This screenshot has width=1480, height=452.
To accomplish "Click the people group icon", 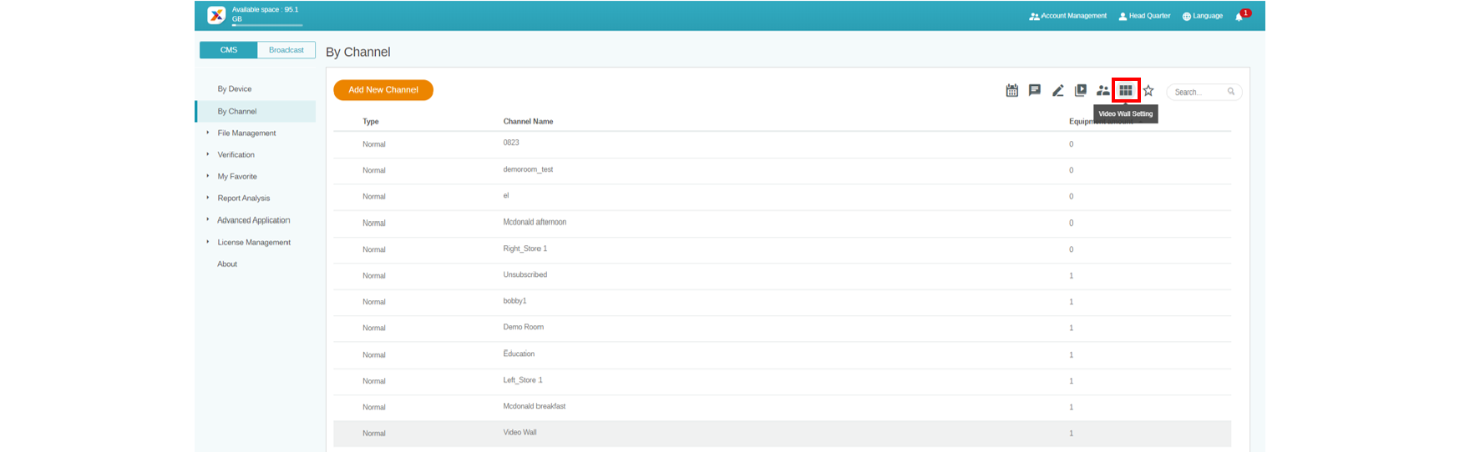I will [x=1102, y=90].
